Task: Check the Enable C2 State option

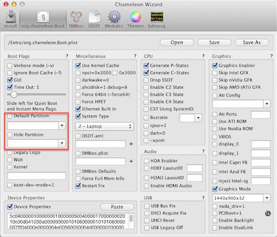Action: click(x=146, y=88)
